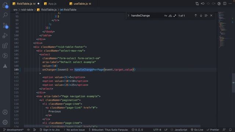
Task: Click the rxid-table breadcrumb
Action: point(27,10)
